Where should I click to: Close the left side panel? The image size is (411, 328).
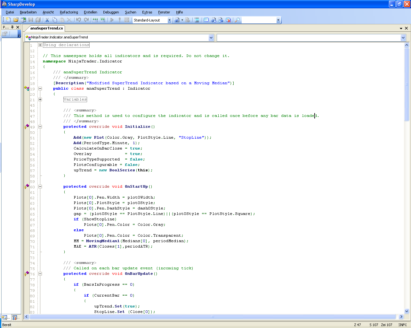pyautogui.click(x=18, y=27)
